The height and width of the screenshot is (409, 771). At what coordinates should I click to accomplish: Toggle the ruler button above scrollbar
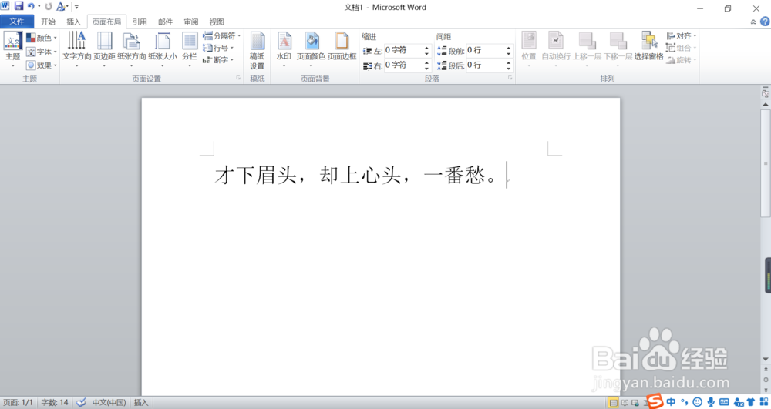[765, 92]
